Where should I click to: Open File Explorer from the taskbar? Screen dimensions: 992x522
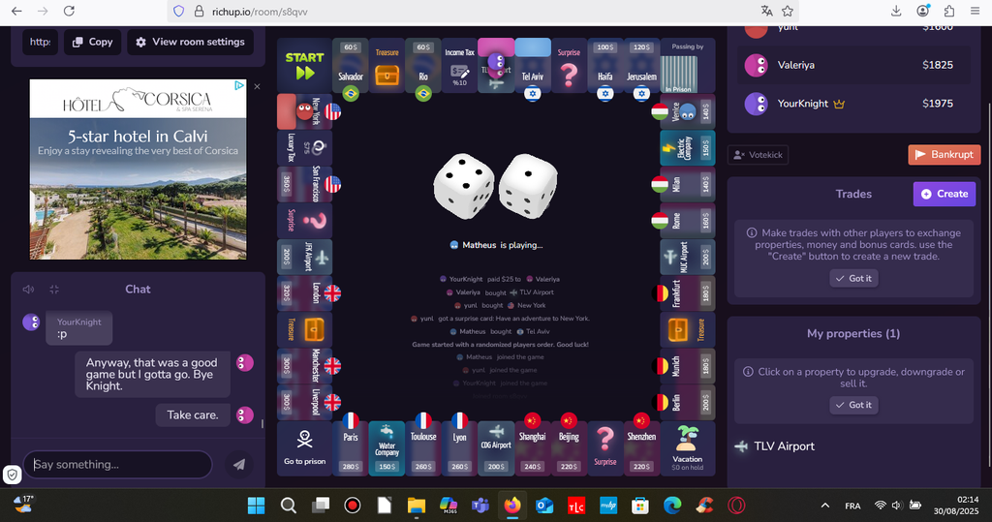417,506
